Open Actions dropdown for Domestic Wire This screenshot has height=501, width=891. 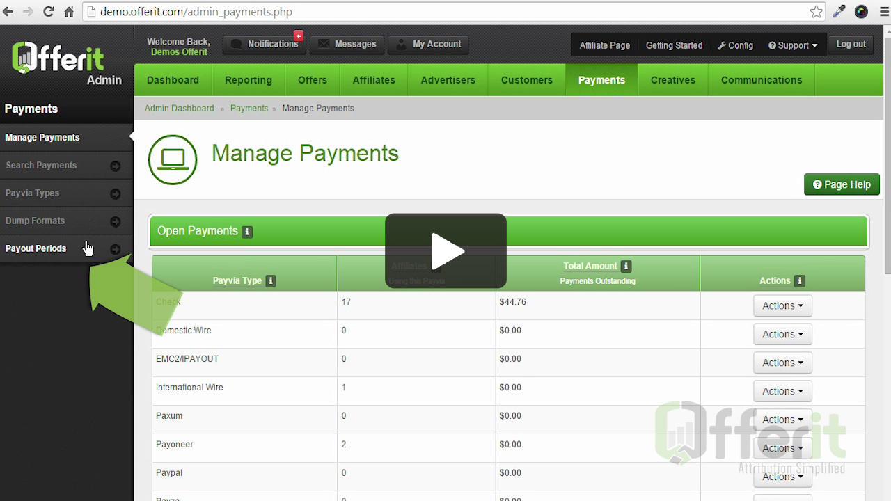click(x=782, y=334)
